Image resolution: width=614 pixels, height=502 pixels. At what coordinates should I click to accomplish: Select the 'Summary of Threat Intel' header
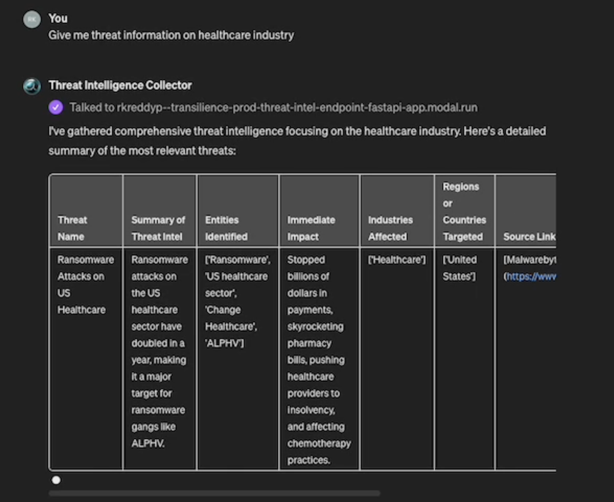159,211
